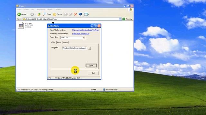
Task: Click the Back arrow in Explorer toolbar
Action: click(19, 14)
